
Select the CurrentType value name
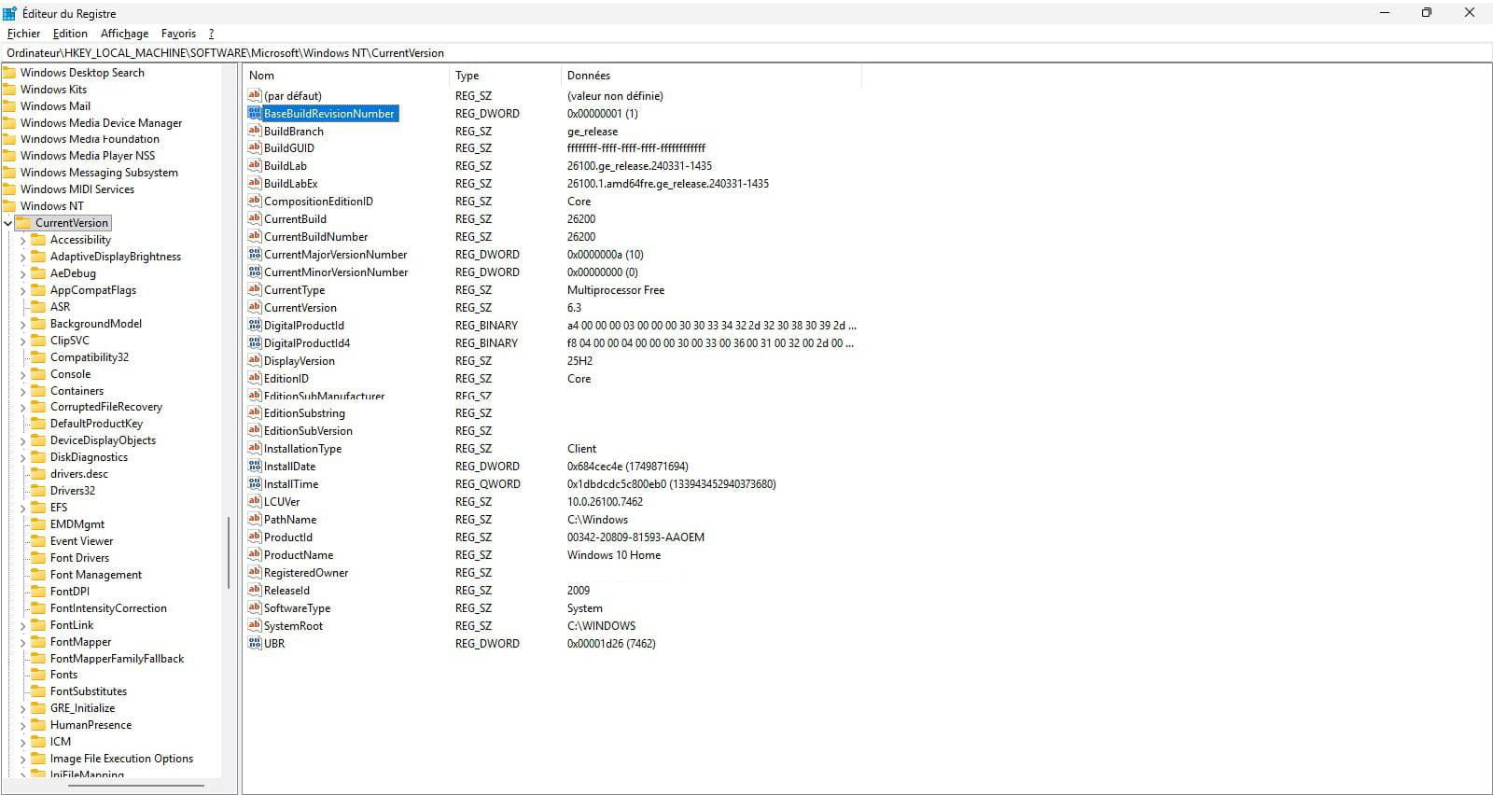[x=294, y=290]
